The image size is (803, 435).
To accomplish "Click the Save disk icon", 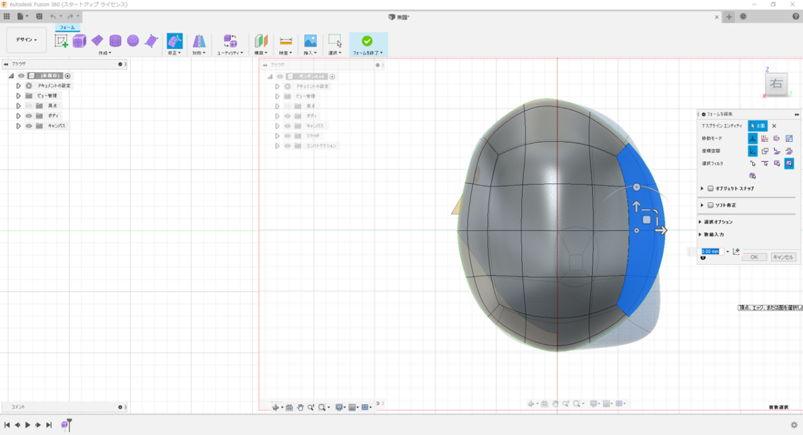I will coord(39,16).
